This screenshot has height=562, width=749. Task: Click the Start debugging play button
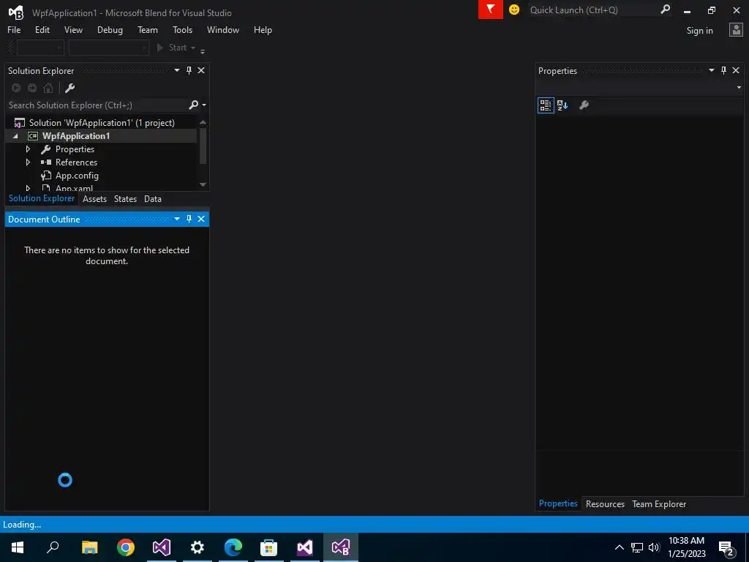pos(160,48)
